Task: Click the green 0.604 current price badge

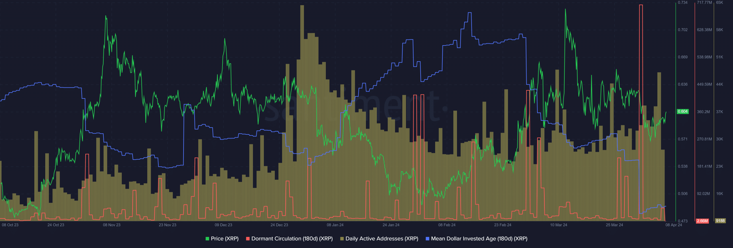Action: (x=683, y=112)
